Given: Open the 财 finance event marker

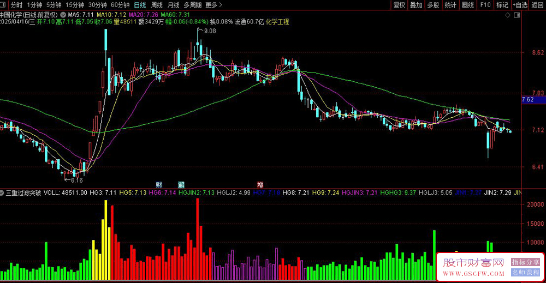Looking at the screenshot, I should [159, 185].
